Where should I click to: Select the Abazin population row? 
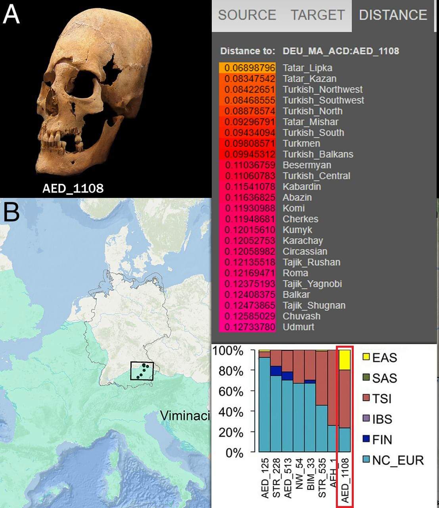[x=265, y=197]
